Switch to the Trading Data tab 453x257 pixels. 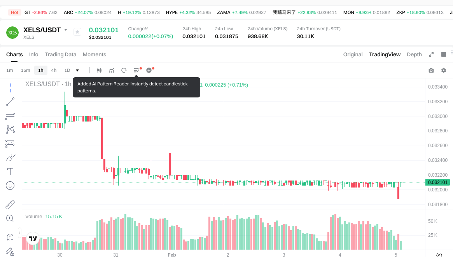pos(60,54)
